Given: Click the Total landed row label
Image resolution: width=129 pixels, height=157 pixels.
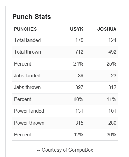Looking at the screenshot, I should pos(27,40).
